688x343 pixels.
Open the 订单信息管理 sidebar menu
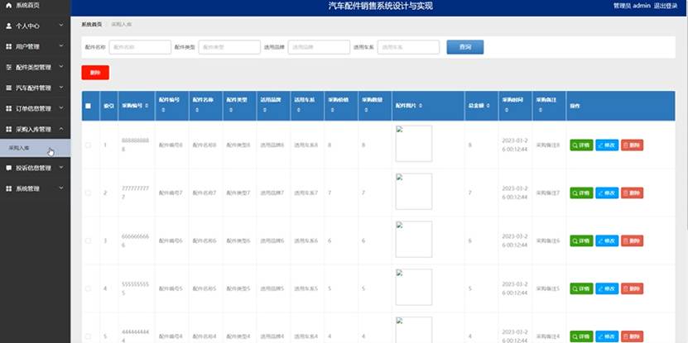(35, 108)
